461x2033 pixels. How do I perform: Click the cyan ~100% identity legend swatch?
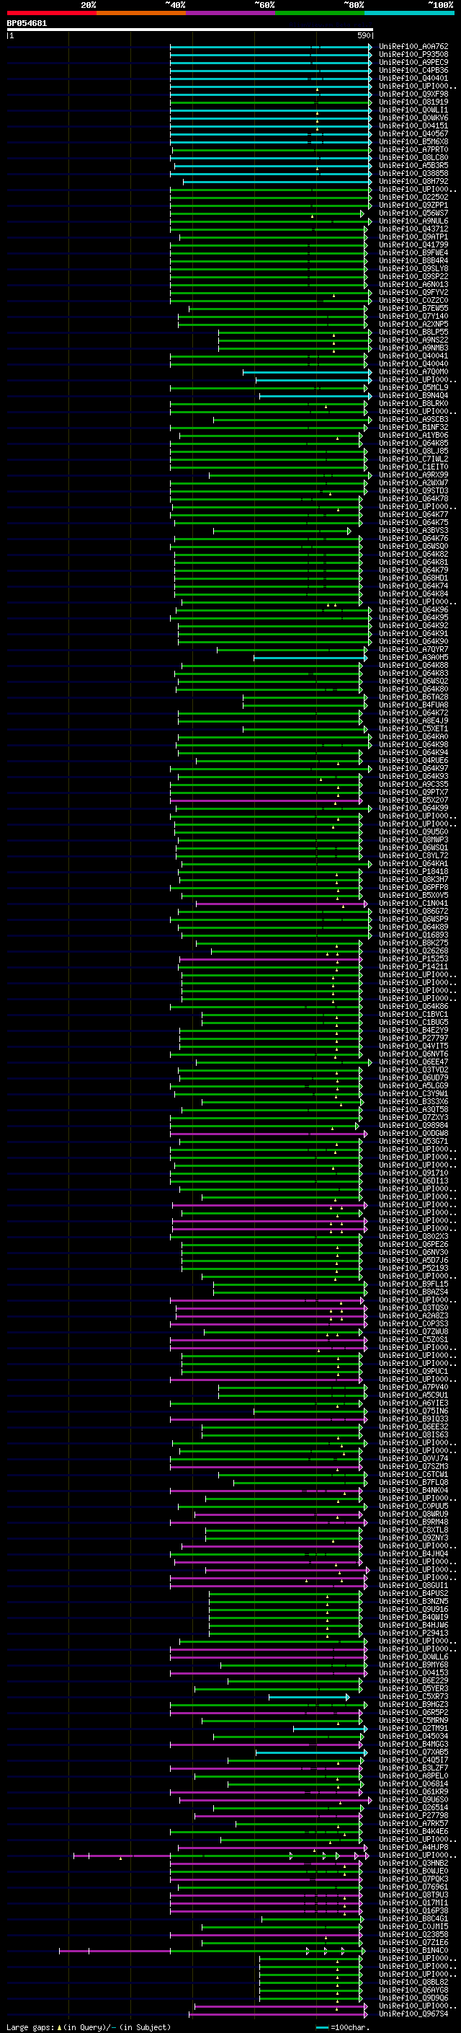point(410,13)
